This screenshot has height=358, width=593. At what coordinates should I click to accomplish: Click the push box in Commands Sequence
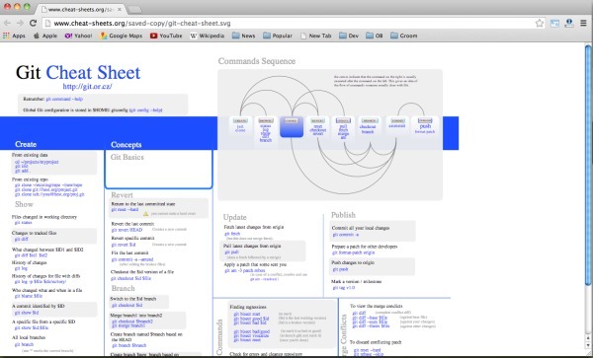click(x=425, y=126)
